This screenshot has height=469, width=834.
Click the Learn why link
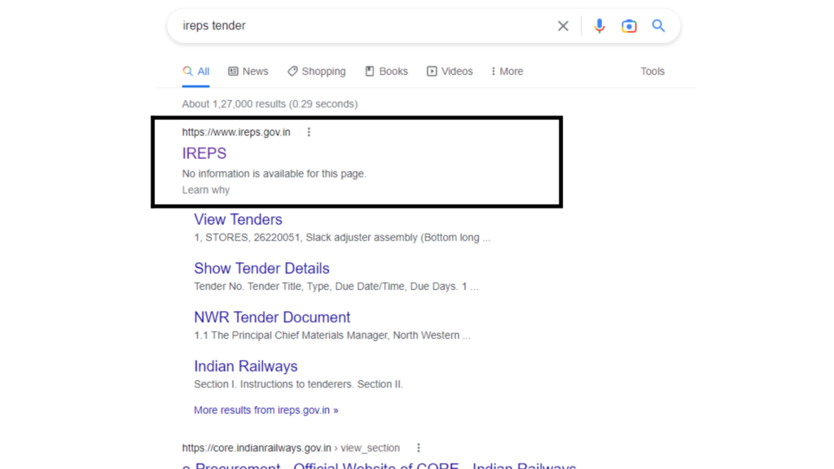tap(206, 190)
